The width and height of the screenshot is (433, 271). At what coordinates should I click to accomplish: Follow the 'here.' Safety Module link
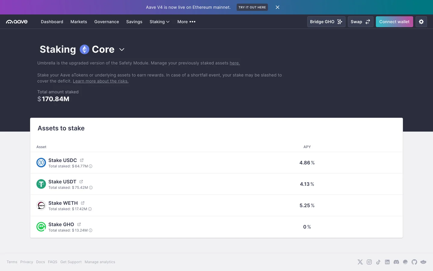point(235,63)
